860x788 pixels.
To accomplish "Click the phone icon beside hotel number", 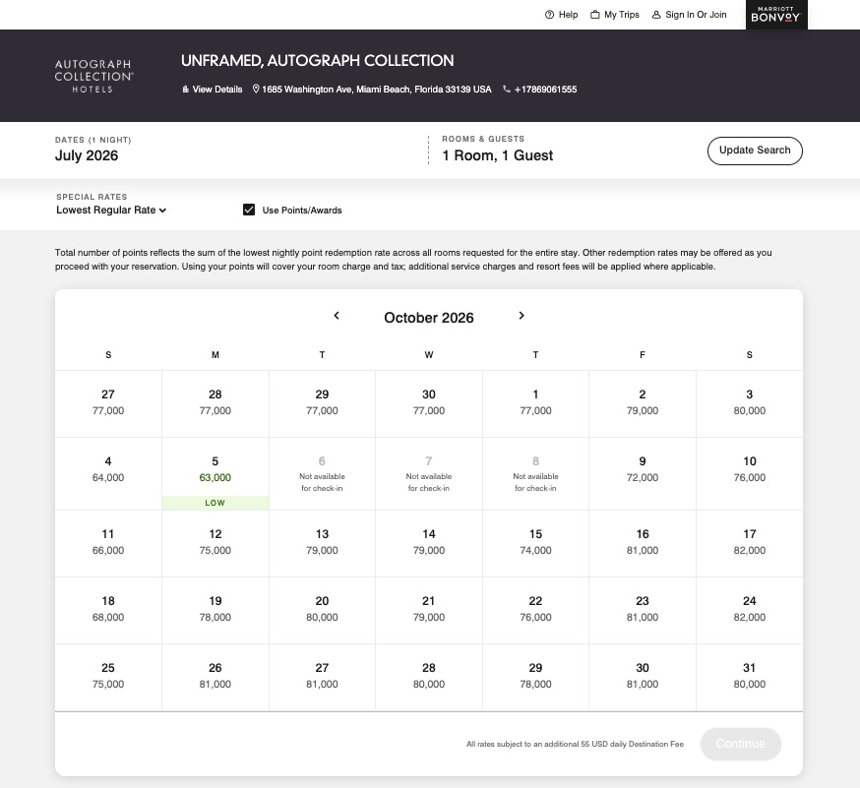I will (506, 89).
